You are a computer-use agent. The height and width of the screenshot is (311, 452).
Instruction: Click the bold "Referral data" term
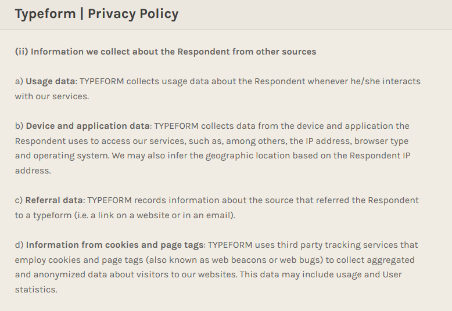pos(54,200)
